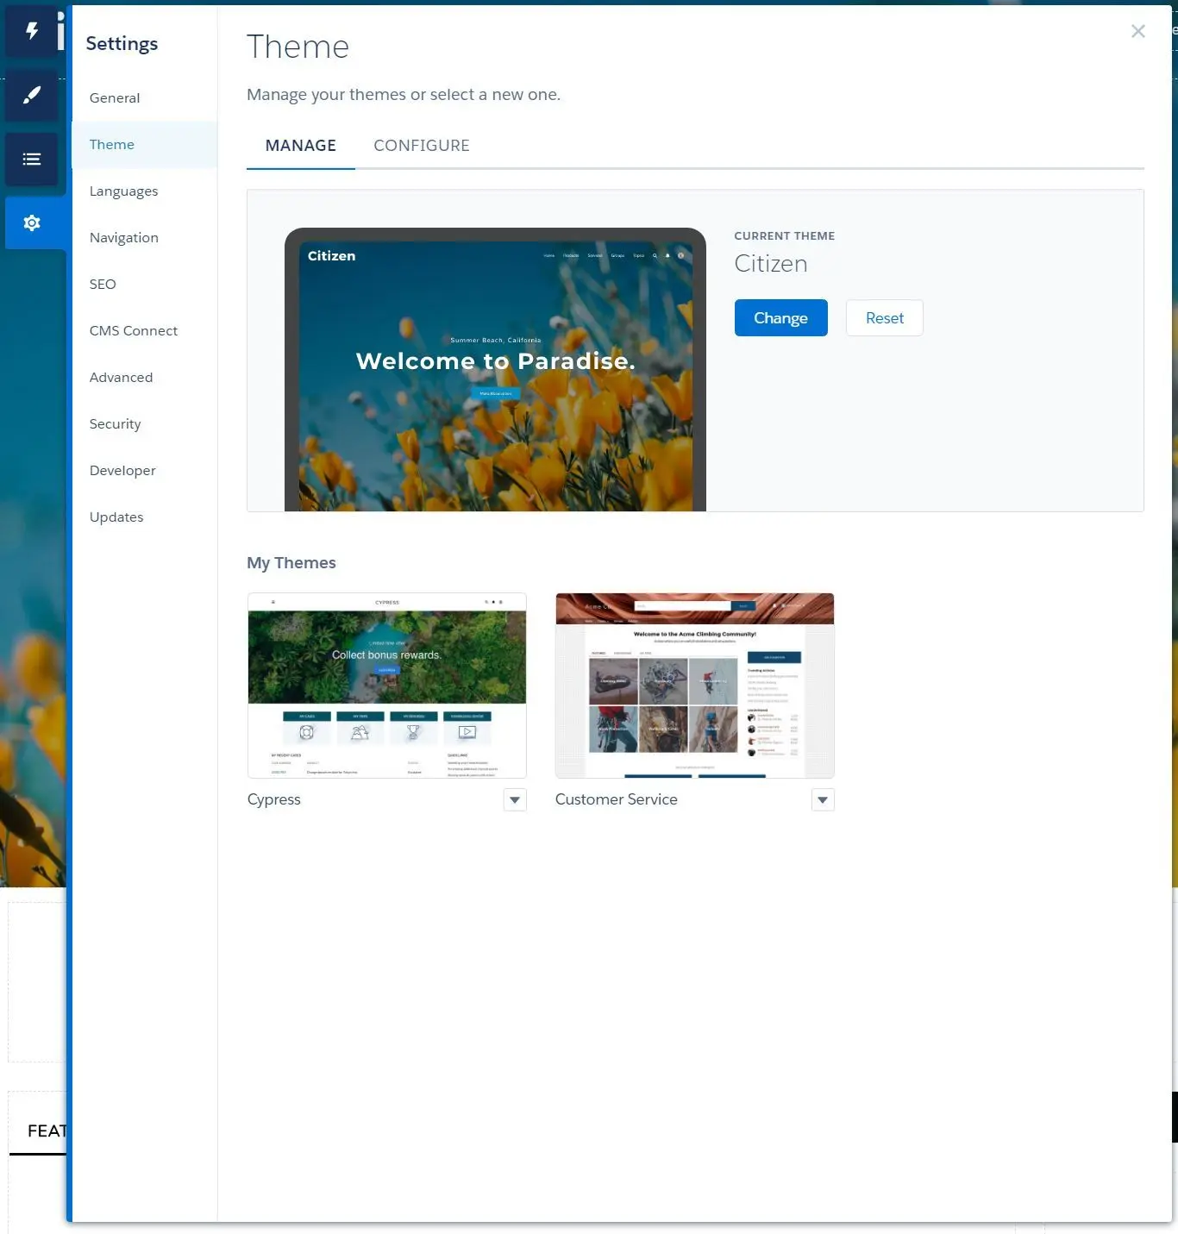Open the Components lightning bolt panel
The image size is (1178, 1234).
32,32
